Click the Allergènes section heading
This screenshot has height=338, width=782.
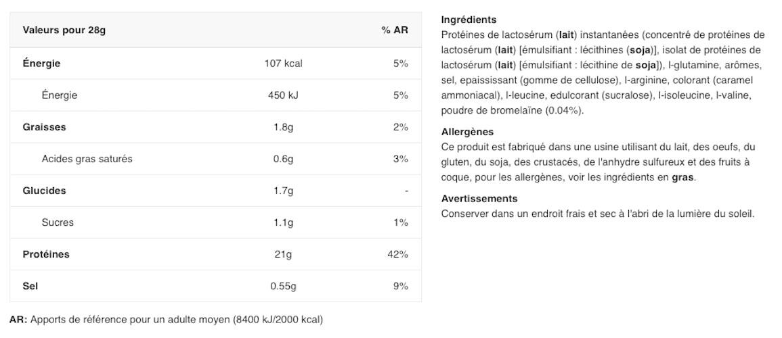point(467,132)
